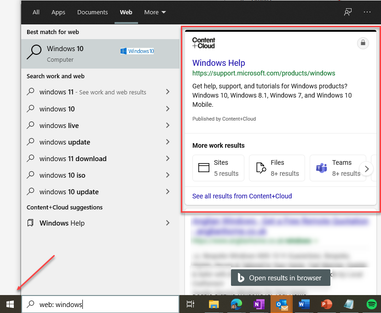
Task: Click the feedback person icon in the search header
Action: [x=348, y=12]
